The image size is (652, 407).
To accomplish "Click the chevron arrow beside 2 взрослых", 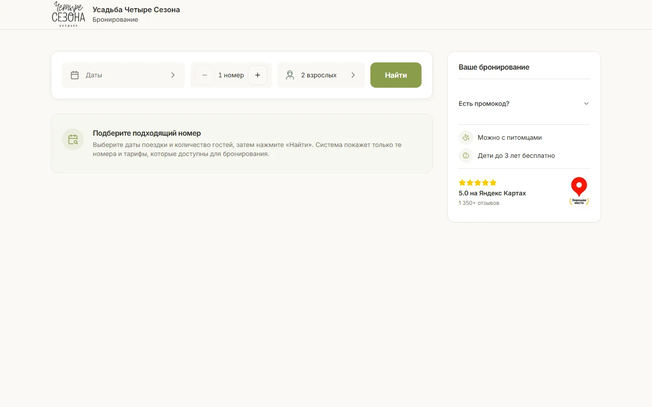I will click(x=353, y=75).
